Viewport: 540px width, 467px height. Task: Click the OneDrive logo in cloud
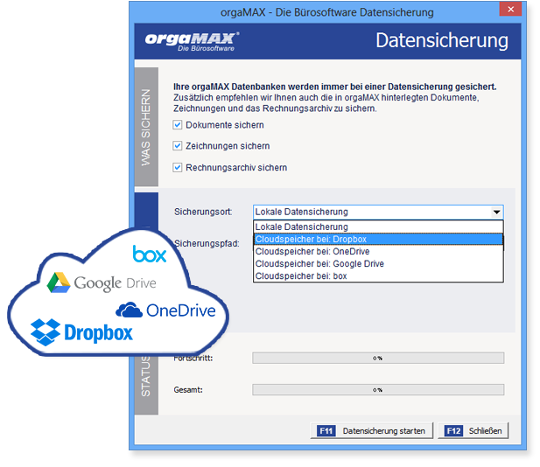click(x=165, y=310)
